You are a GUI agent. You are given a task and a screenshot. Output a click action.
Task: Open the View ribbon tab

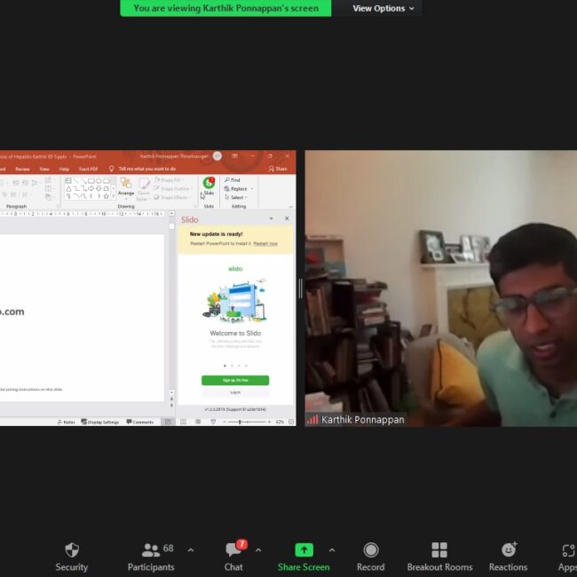[x=44, y=169]
